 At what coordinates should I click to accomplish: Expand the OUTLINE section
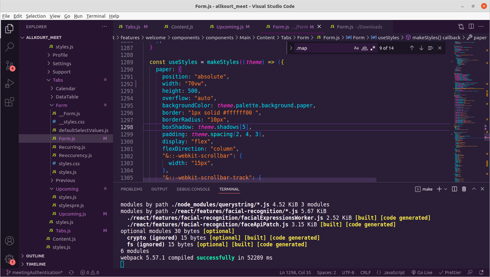coord(35,256)
